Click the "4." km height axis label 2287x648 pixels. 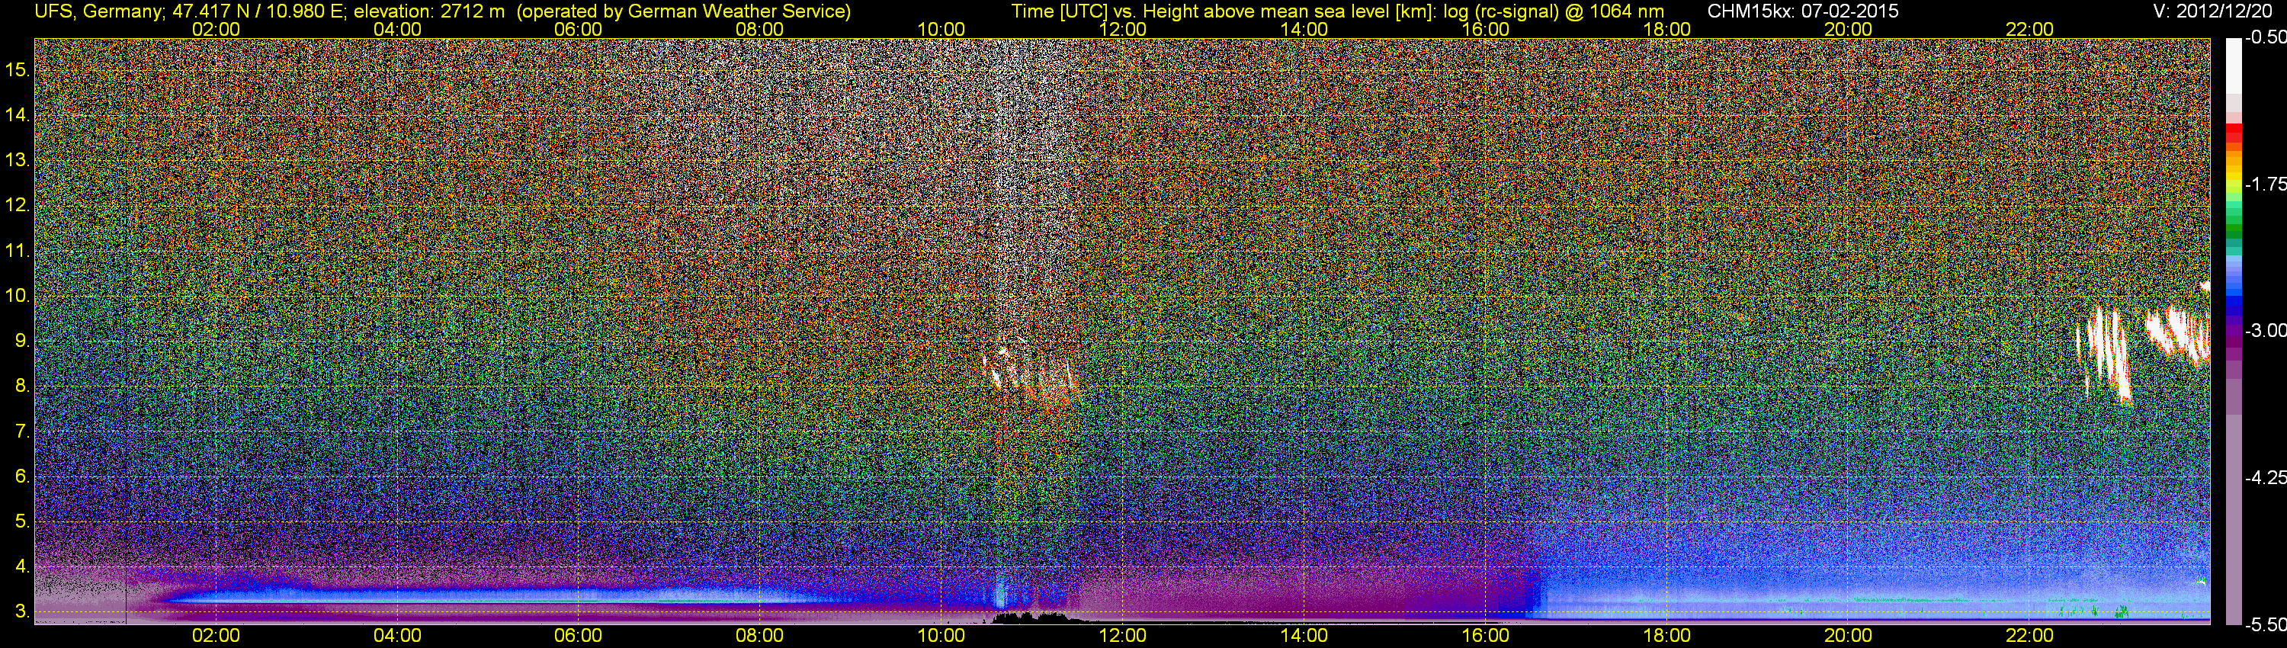click(22, 566)
